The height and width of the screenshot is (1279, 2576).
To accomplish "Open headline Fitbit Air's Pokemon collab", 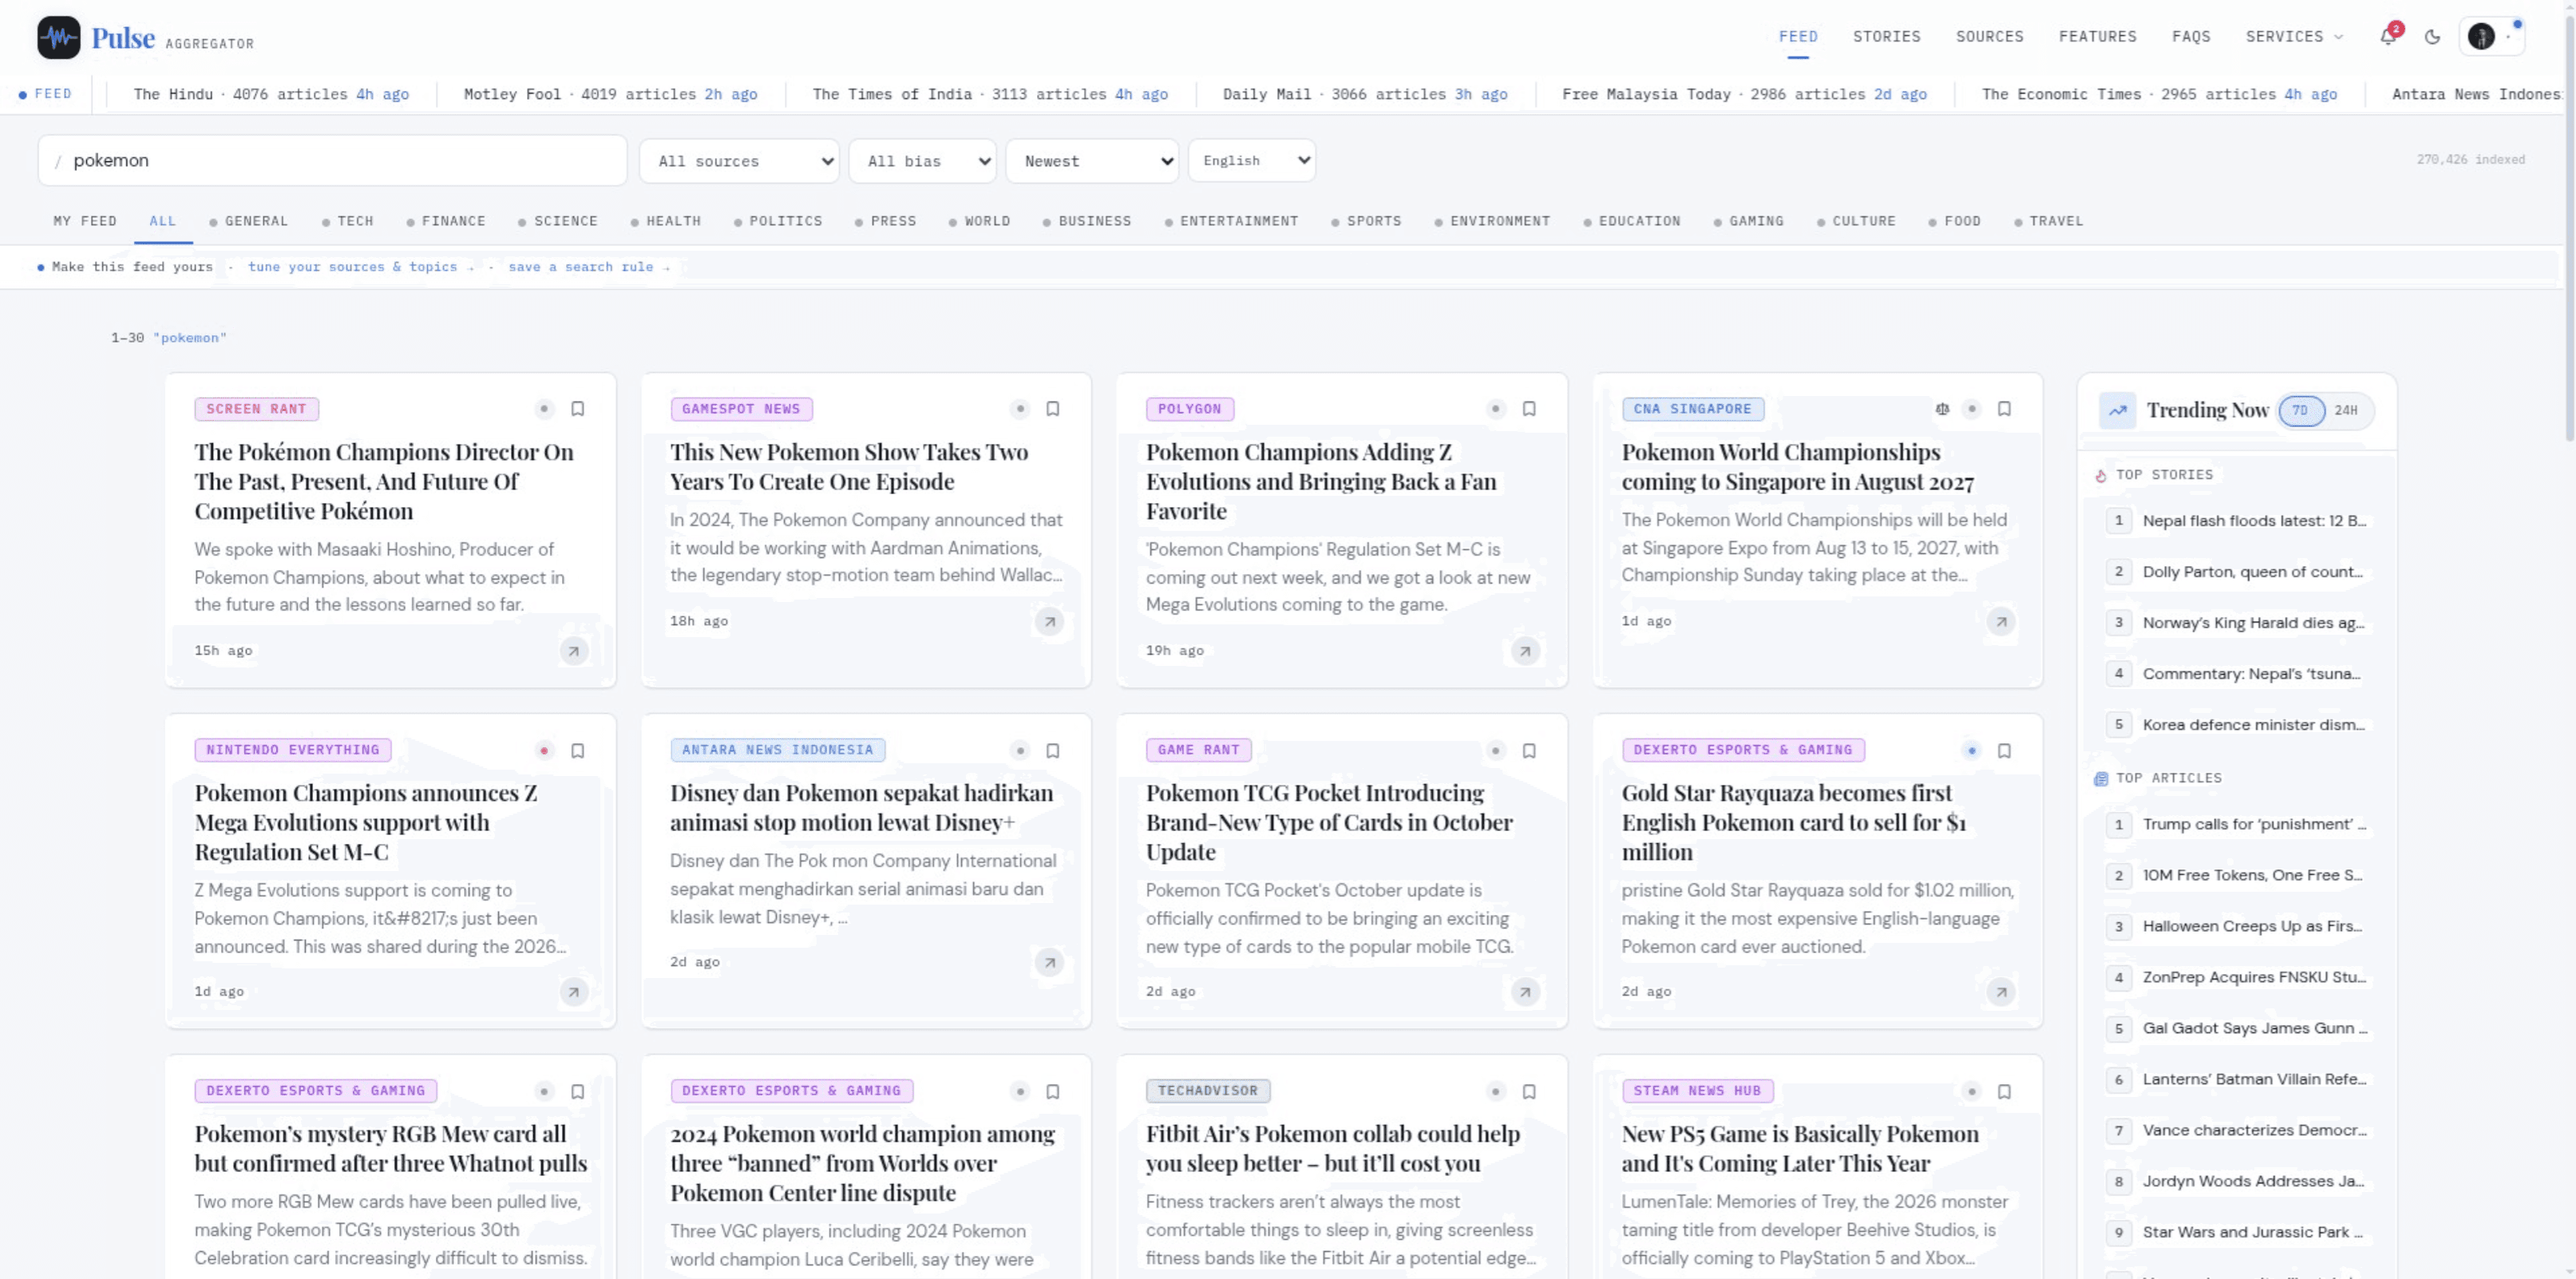I will click(x=1332, y=1148).
